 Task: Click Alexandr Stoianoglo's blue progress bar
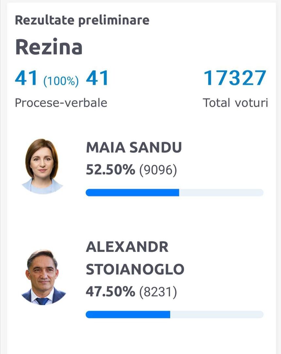(x=128, y=315)
